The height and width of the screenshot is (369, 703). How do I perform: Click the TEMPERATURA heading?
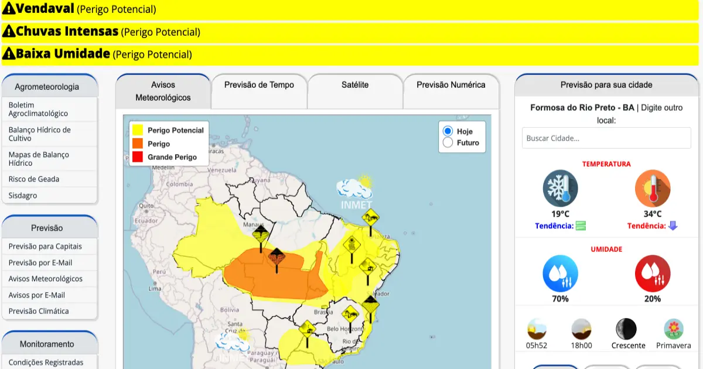pyautogui.click(x=606, y=164)
